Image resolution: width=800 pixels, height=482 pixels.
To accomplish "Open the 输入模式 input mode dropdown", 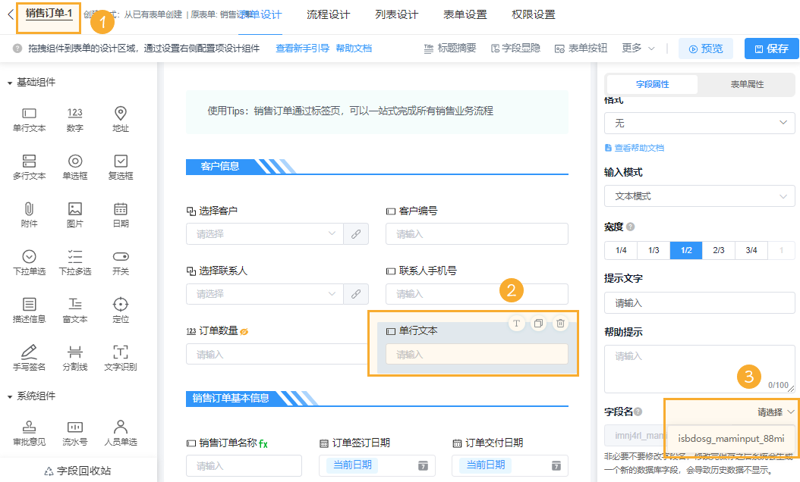I will (698, 196).
